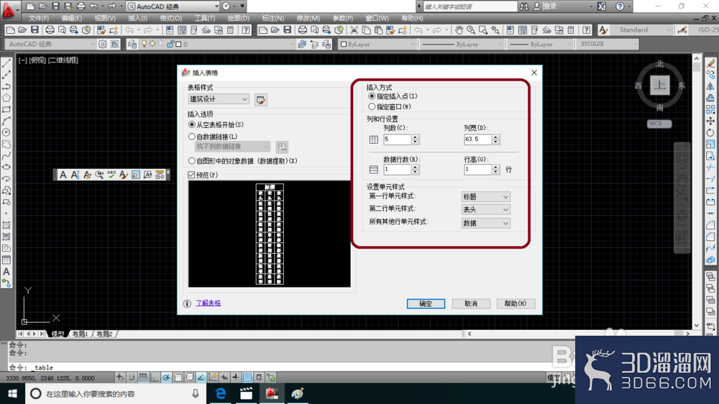Viewport: 719px width, 404px height.
Task: Click the multiline text A icon in floating text toolbar
Action: [x=63, y=175]
